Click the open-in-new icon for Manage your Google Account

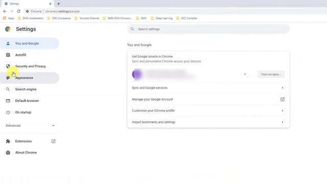283,99
